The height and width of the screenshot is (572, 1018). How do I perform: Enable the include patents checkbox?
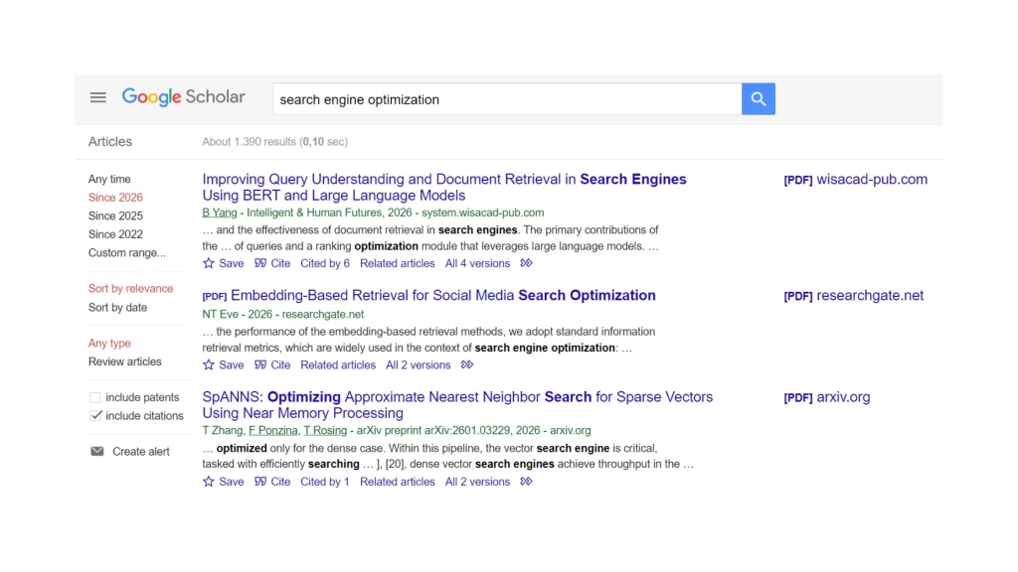[93, 396]
